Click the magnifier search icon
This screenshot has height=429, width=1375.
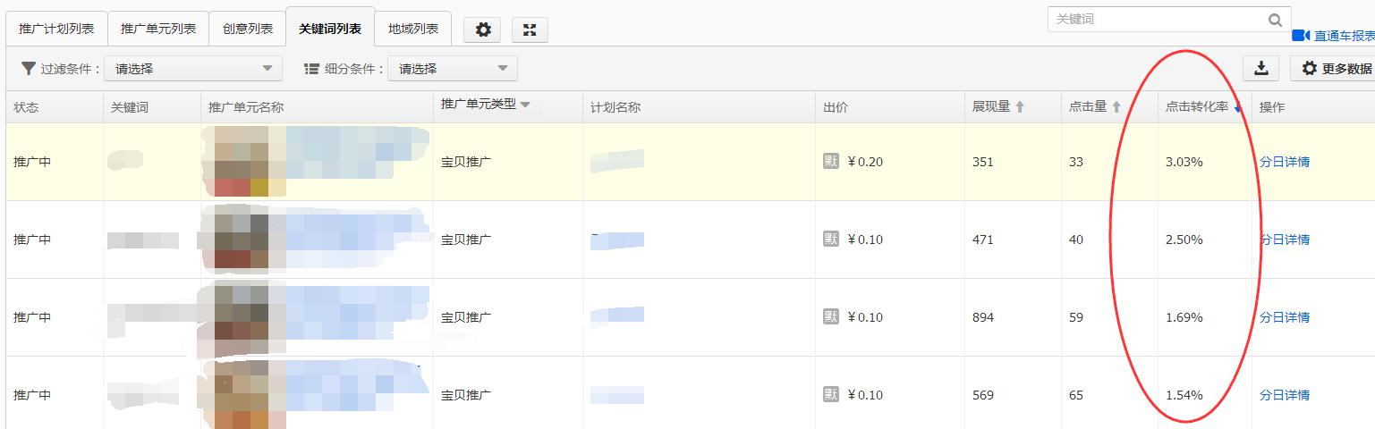[1275, 20]
